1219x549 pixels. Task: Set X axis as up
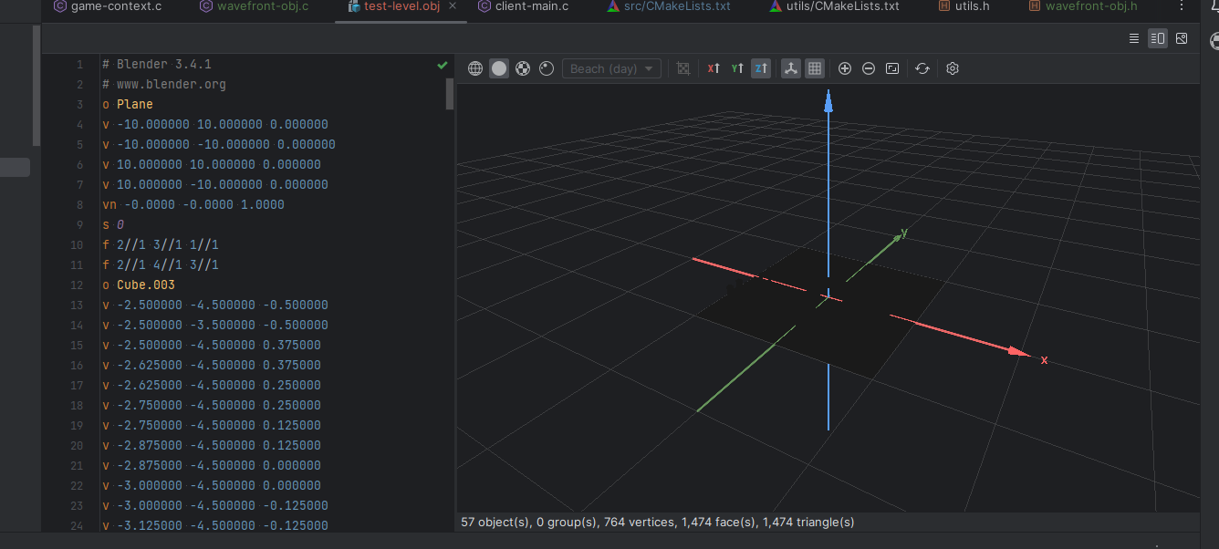[714, 68]
